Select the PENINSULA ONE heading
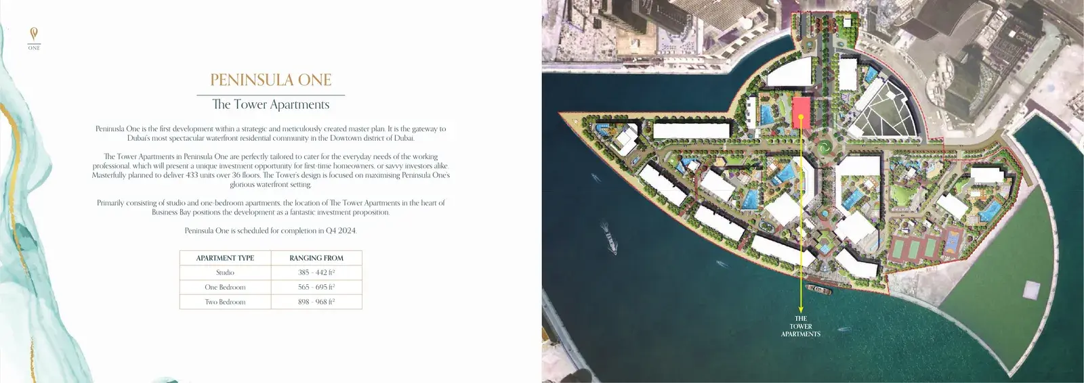The width and height of the screenshot is (1084, 383). pos(270,80)
